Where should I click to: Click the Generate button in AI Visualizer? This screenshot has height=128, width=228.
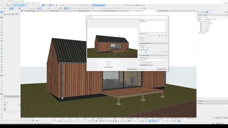pos(161,69)
